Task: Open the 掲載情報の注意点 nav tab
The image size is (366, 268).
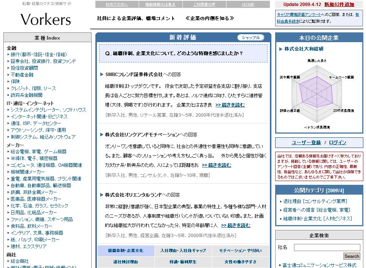Action: coord(160,5)
